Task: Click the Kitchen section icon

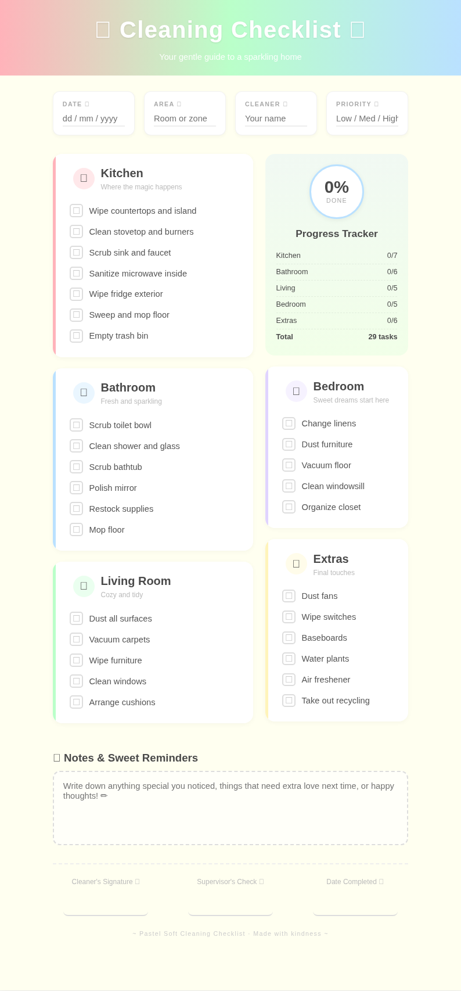Action: [x=84, y=178]
